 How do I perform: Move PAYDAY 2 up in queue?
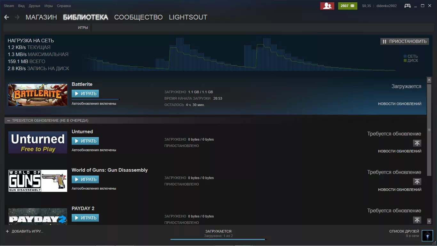pos(417,220)
